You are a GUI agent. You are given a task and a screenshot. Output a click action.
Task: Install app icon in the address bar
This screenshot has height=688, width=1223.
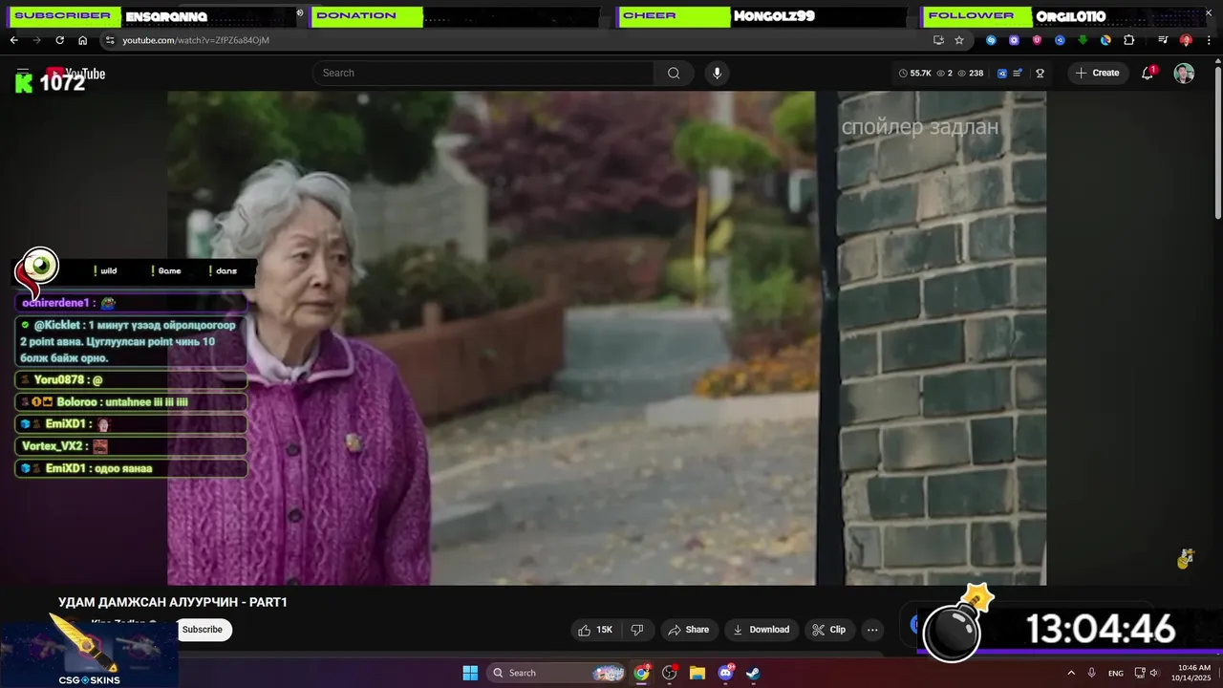[x=938, y=40]
